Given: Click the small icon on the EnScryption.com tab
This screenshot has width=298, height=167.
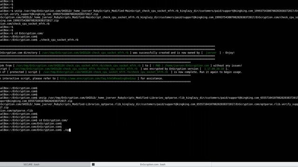Looking at the screenshot, I should 93,164.
